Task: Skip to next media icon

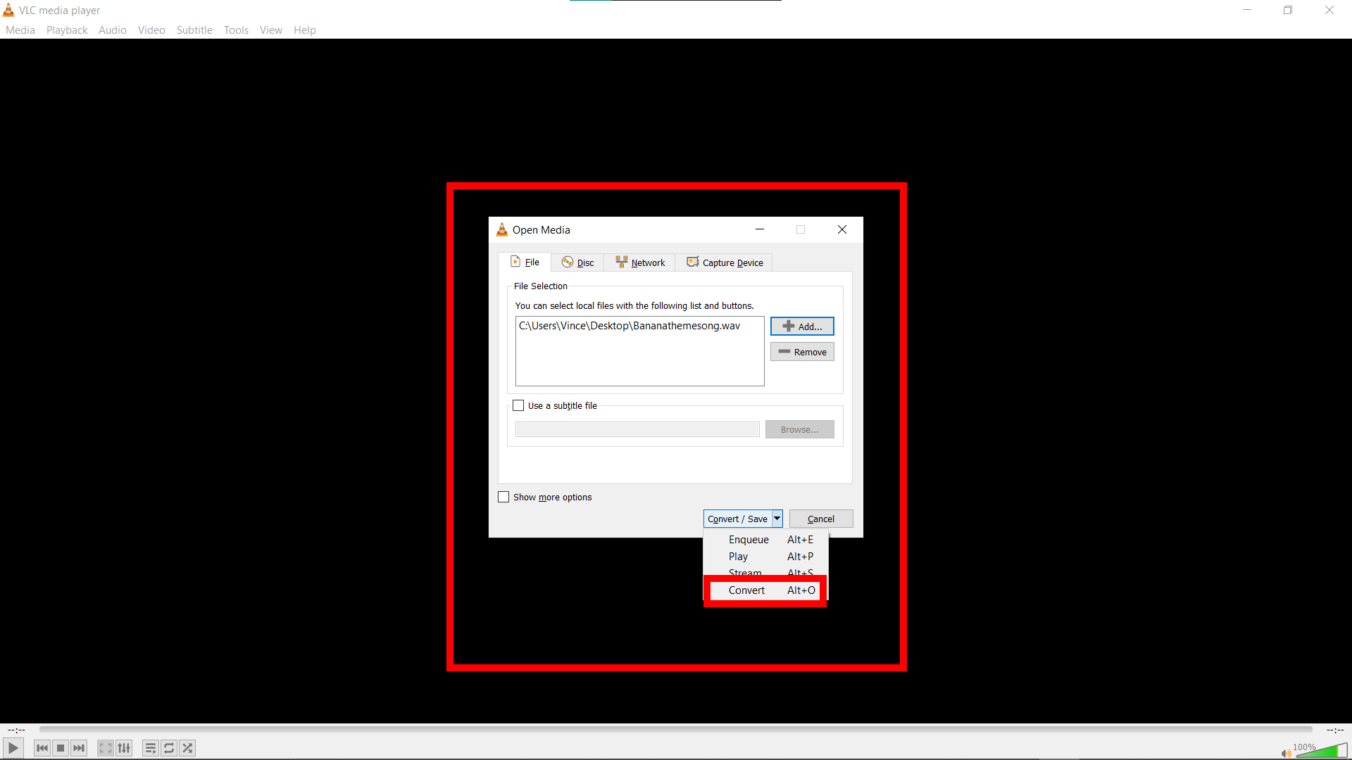Action: coord(79,748)
